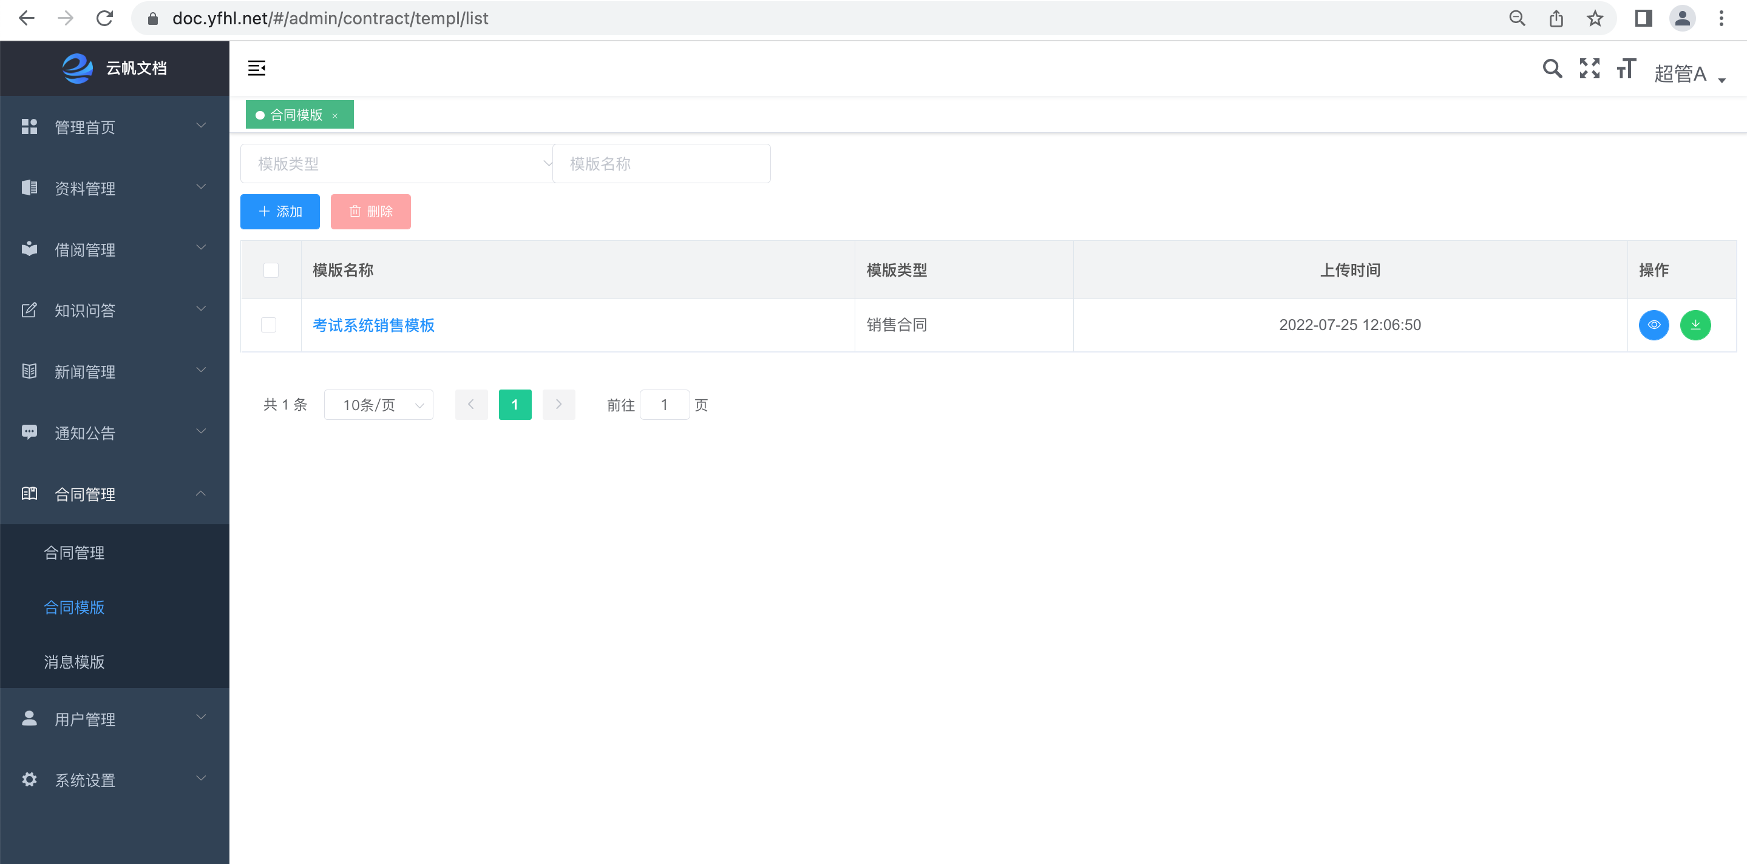
Task: Open 模版类型 filter dropdown
Action: click(397, 163)
